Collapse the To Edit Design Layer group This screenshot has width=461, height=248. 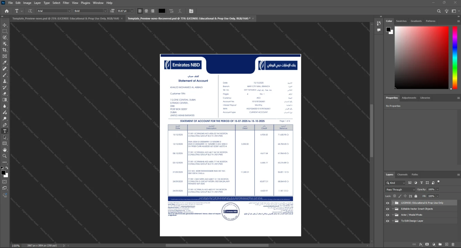(x=393, y=221)
